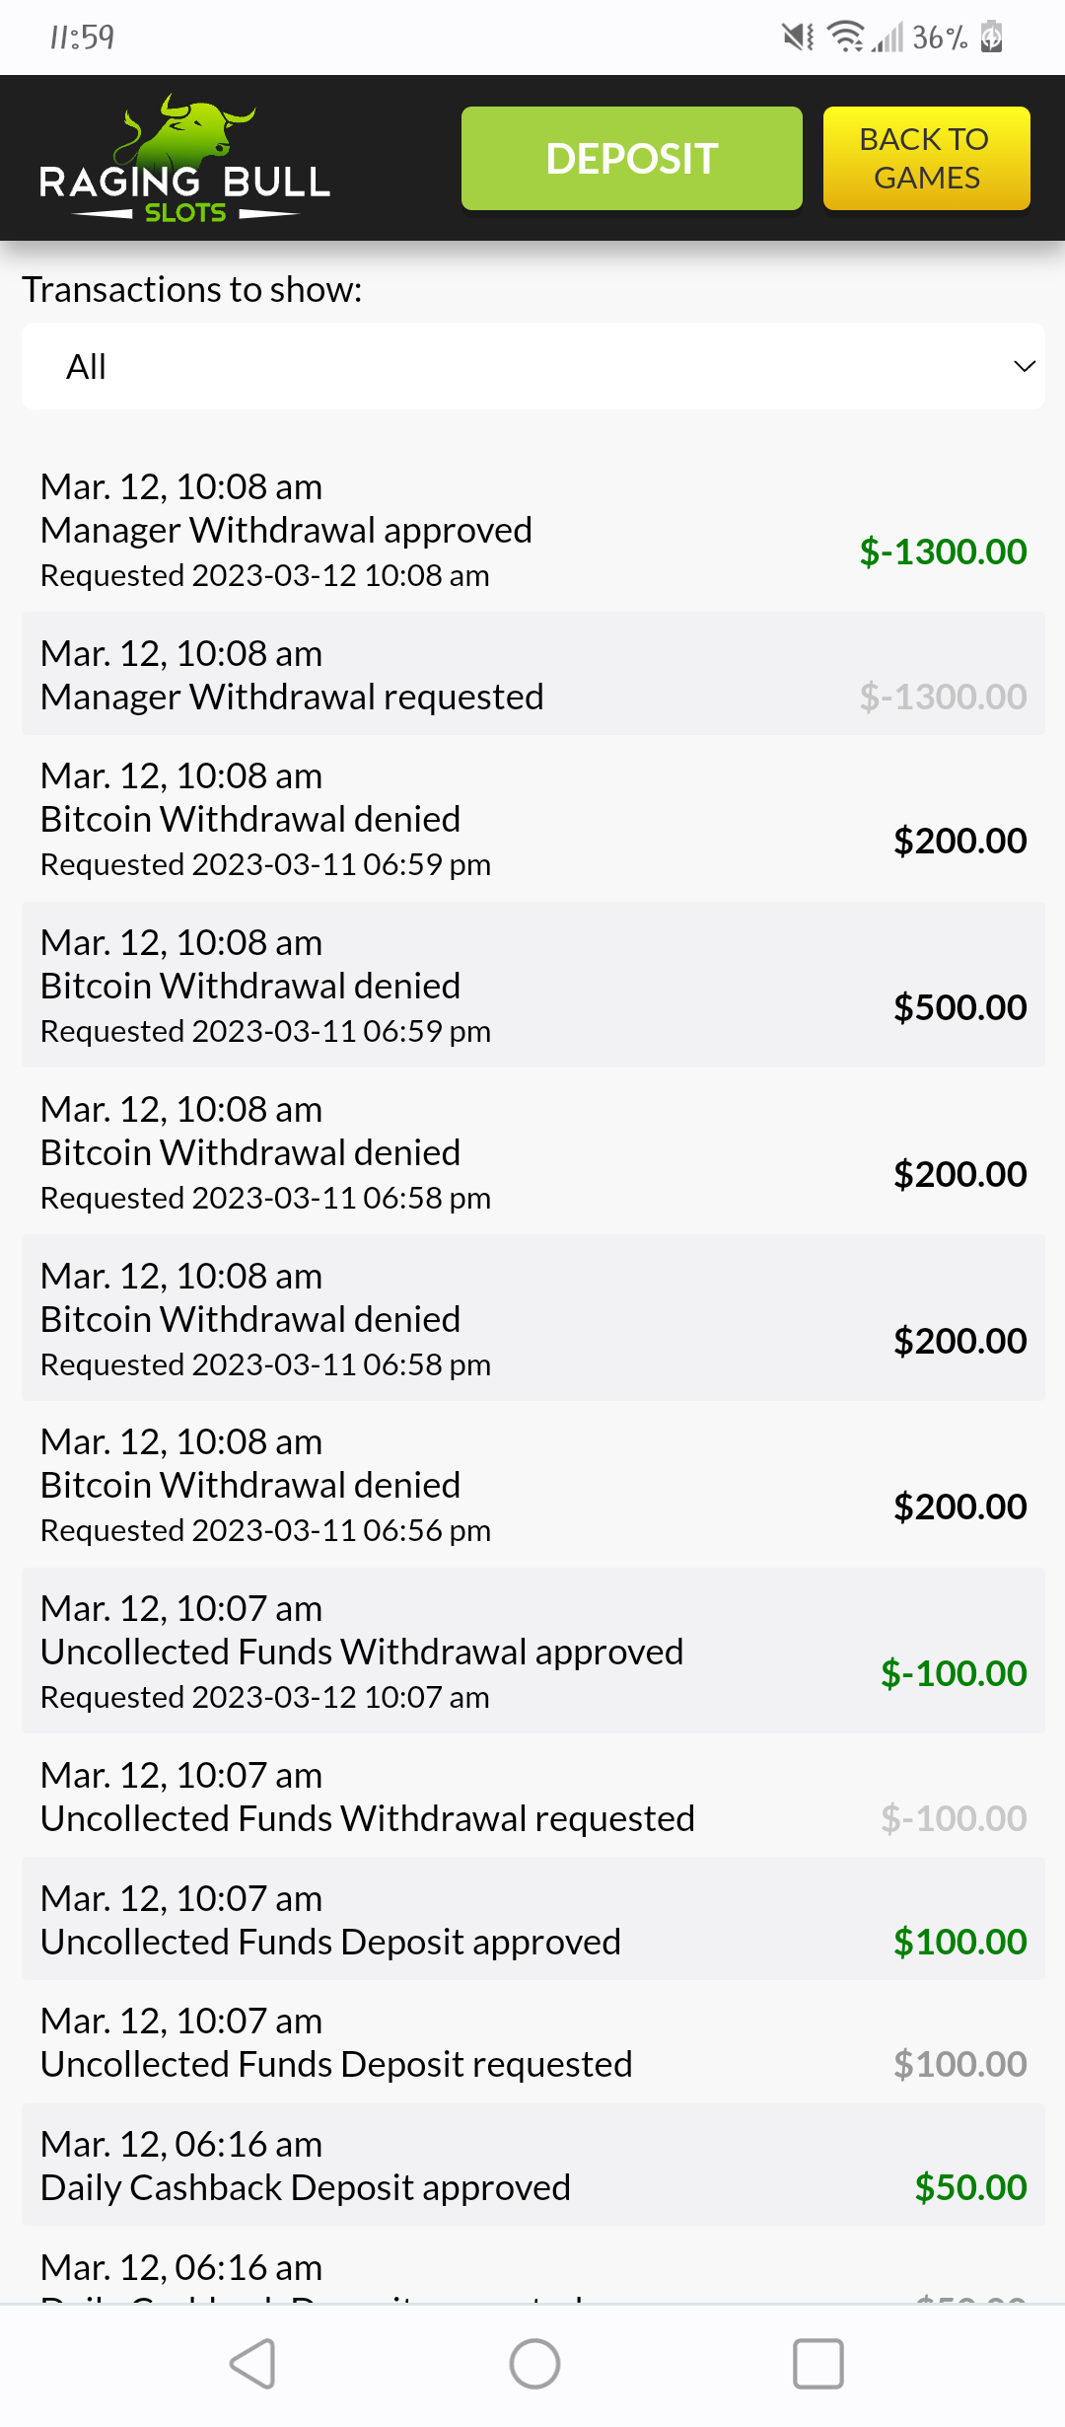Select the $500.00 Bitcoin Withdrawal denied entry
Image resolution: width=1065 pixels, height=2427 pixels.
click(x=532, y=986)
